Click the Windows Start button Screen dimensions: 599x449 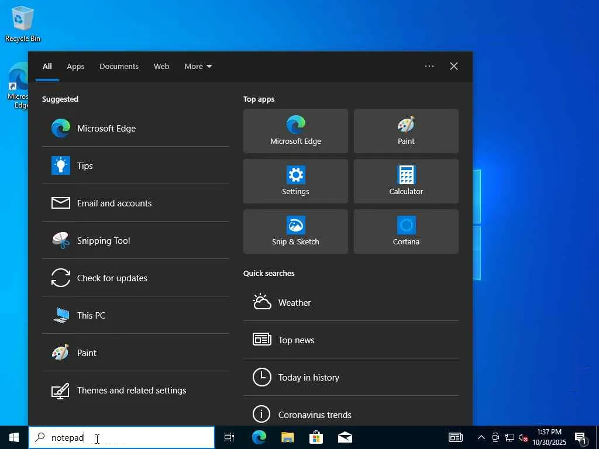pos(14,437)
